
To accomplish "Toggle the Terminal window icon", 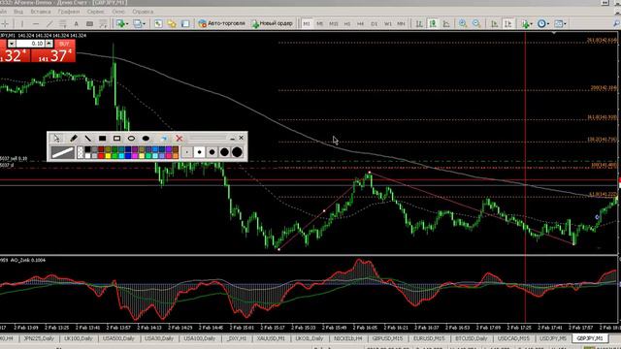I will pos(185,23).
